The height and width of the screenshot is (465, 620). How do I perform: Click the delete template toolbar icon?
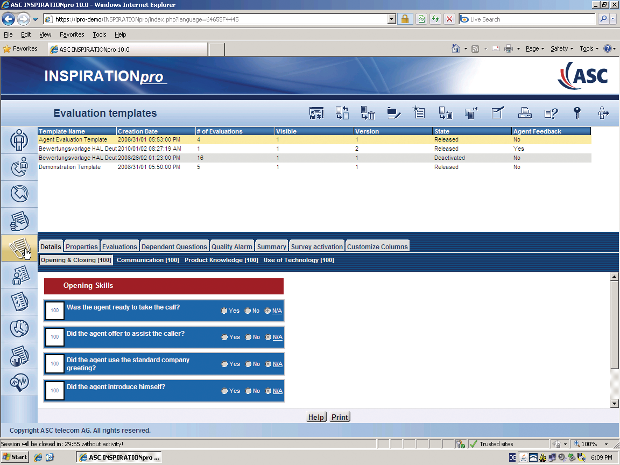coord(368,113)
